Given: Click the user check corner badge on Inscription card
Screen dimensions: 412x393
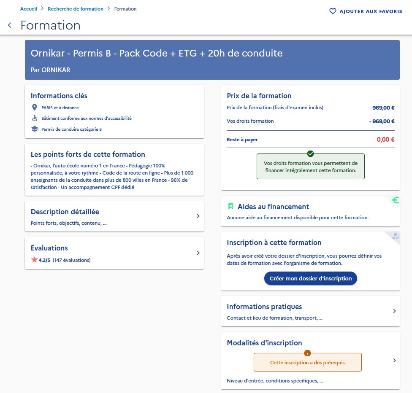Looking at the screenshot, I should click(395, 236).
